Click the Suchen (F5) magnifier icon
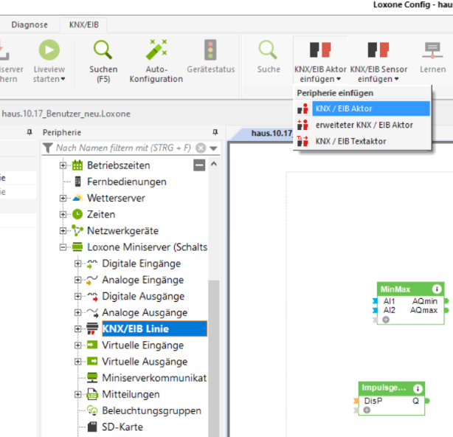 (x=103, y=50)
